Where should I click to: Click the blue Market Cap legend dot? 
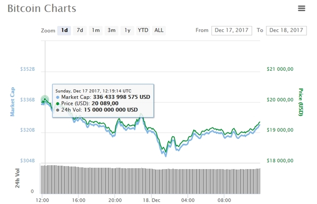[58, 97]
